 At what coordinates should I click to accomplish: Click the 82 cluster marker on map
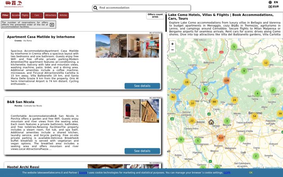(173, 97)
